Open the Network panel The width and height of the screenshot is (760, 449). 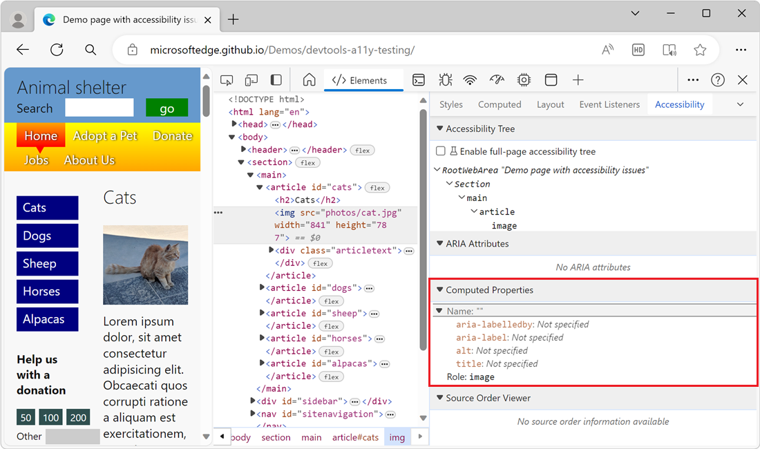470,79
